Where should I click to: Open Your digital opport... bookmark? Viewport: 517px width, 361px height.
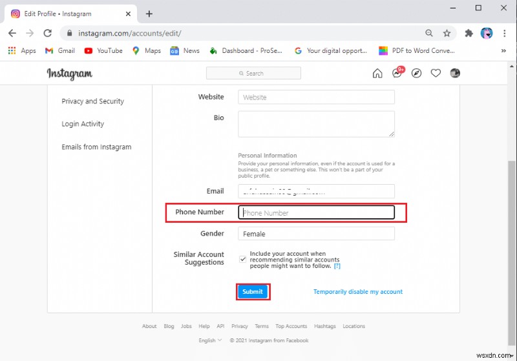(x=331, y=51)
